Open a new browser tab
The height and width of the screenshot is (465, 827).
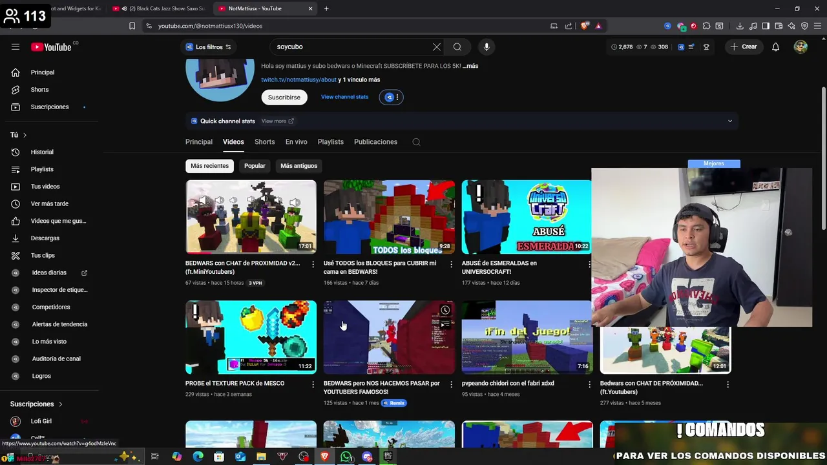click(x=326, y=8)
